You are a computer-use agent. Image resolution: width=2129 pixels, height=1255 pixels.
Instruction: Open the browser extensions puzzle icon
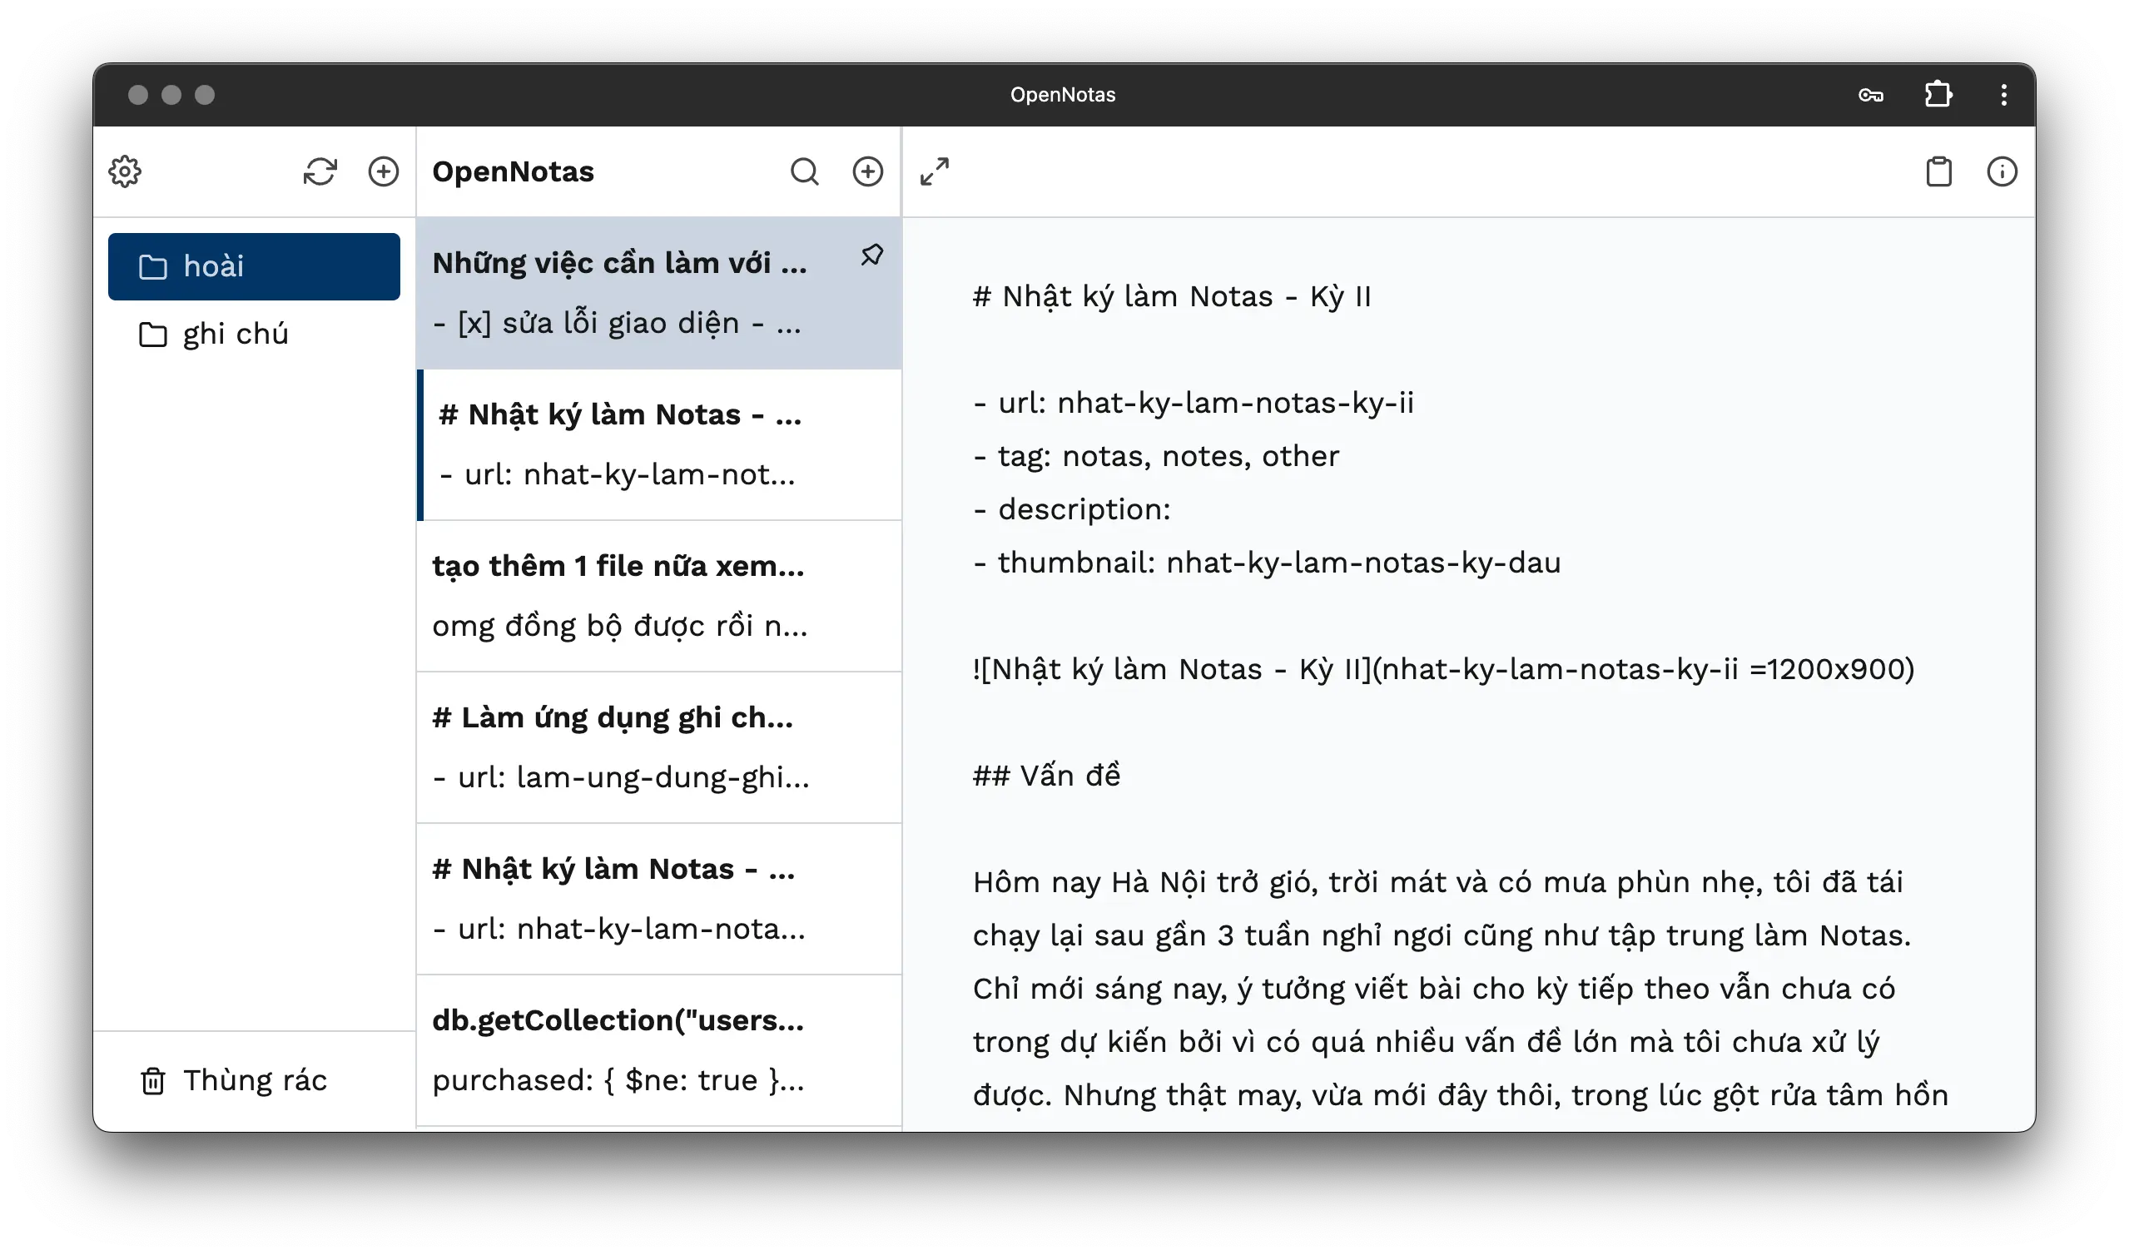[1938, 95]
